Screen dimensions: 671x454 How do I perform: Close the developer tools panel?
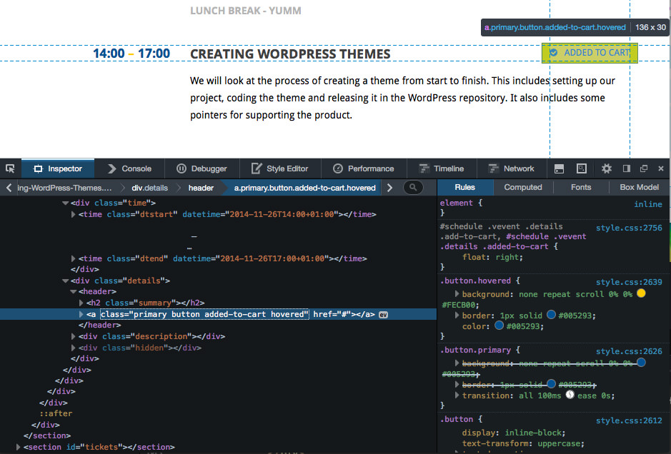pos(661,168)
